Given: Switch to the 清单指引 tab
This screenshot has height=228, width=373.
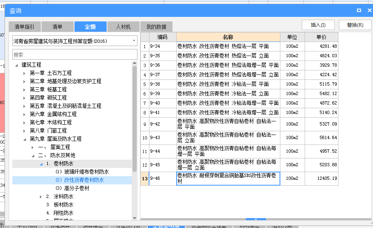Looking at the screenshot, I should [25, 27].
